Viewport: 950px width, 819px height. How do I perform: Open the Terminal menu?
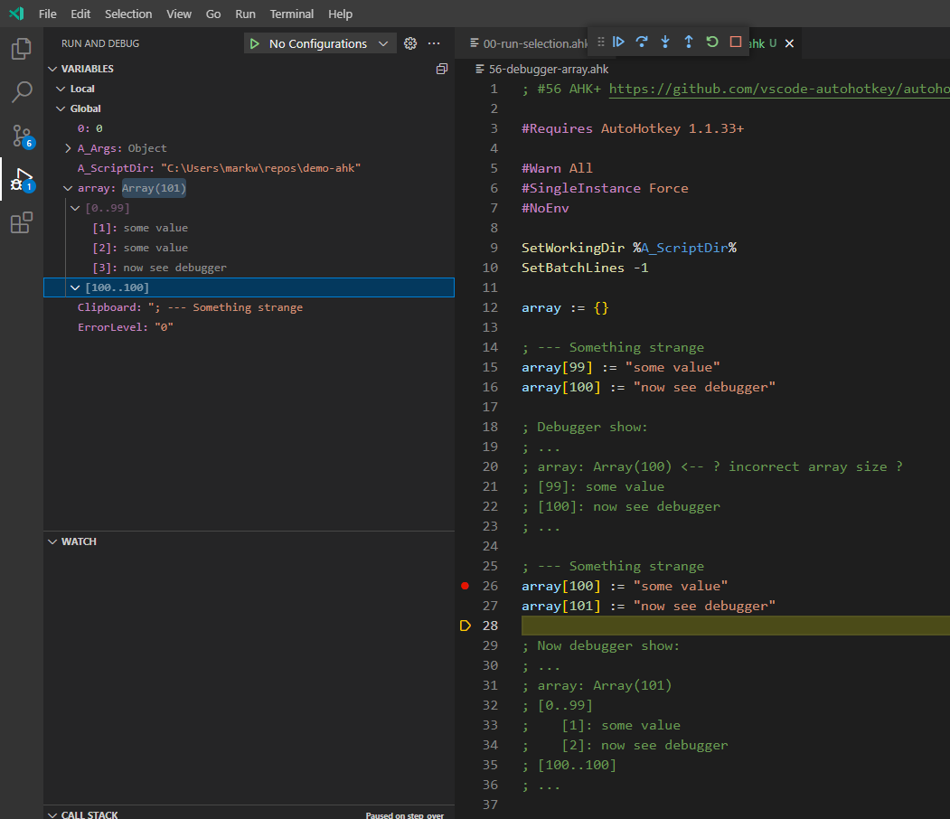click(x=291, y=14)
